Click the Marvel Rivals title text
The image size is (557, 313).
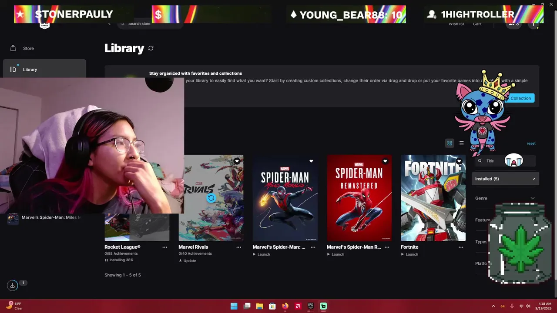(x=193, y=247)
